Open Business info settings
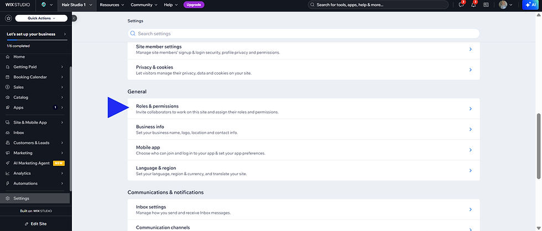This screenshot has width=542, height=231. 304,129
